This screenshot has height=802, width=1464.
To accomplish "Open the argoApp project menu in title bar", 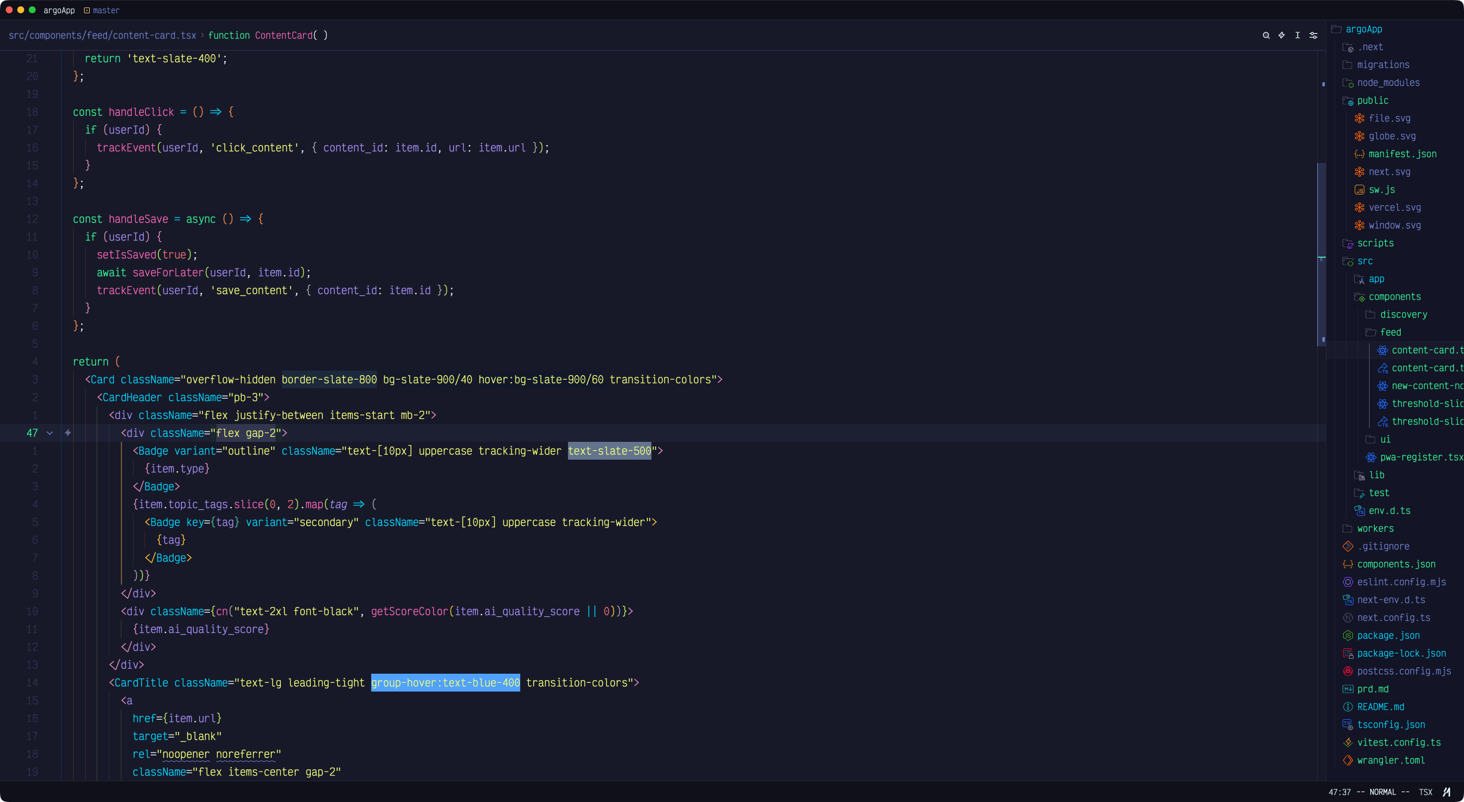I will point(59,10).
